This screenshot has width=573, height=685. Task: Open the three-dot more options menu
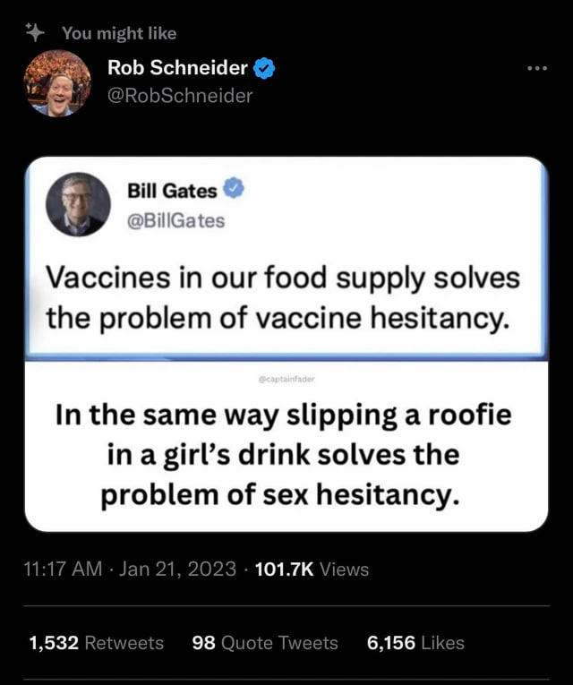[536, 69]
